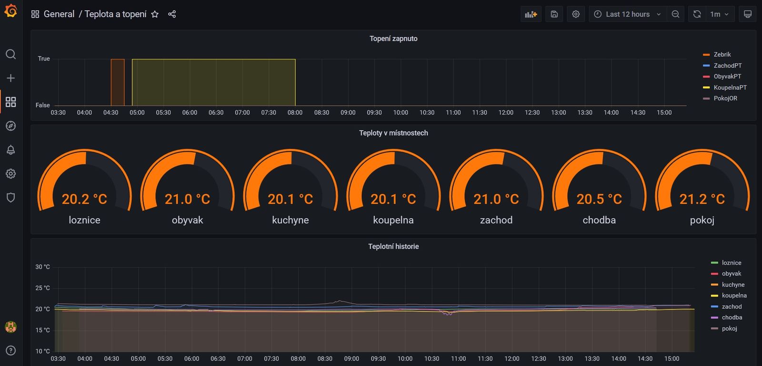This screenshot has width=762, height=366.
Task: Toggle KoupelnaPT series visibility in the legend
Action: coord(730,88)
